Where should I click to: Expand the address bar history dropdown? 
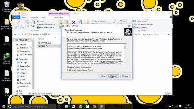pyautogui.click(x=136, y=35)
